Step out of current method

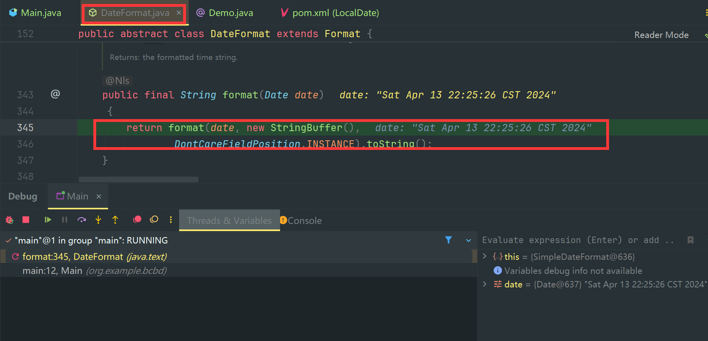[115, 219]
